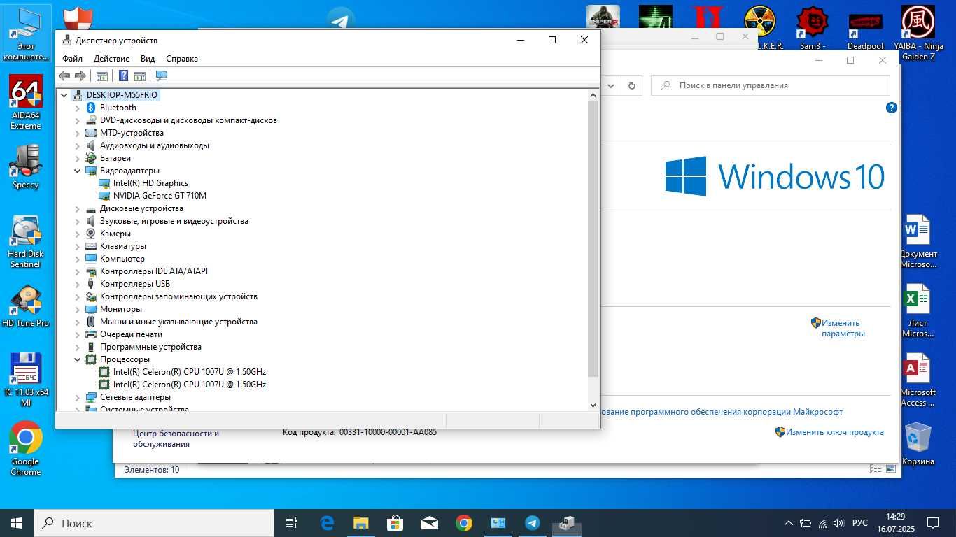Open Microsoft Edge from the taskbar

tap(327, 522)
